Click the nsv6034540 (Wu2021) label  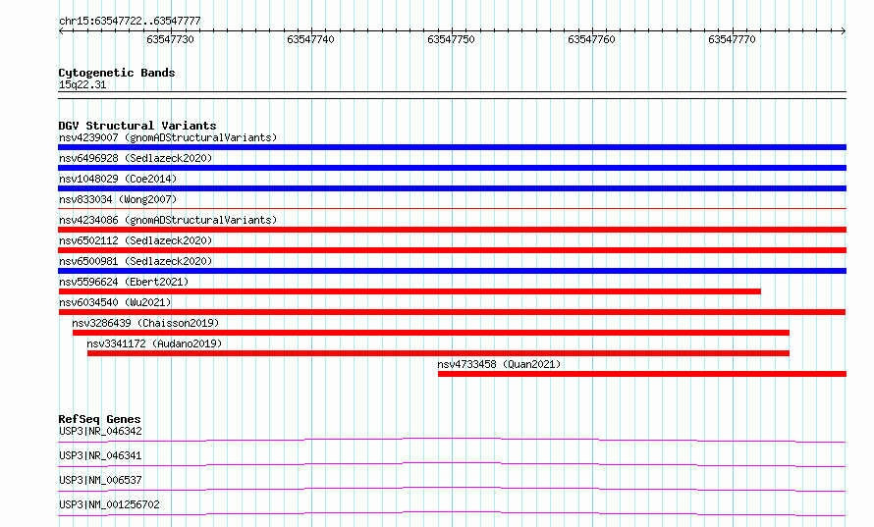tap(115, 302)
